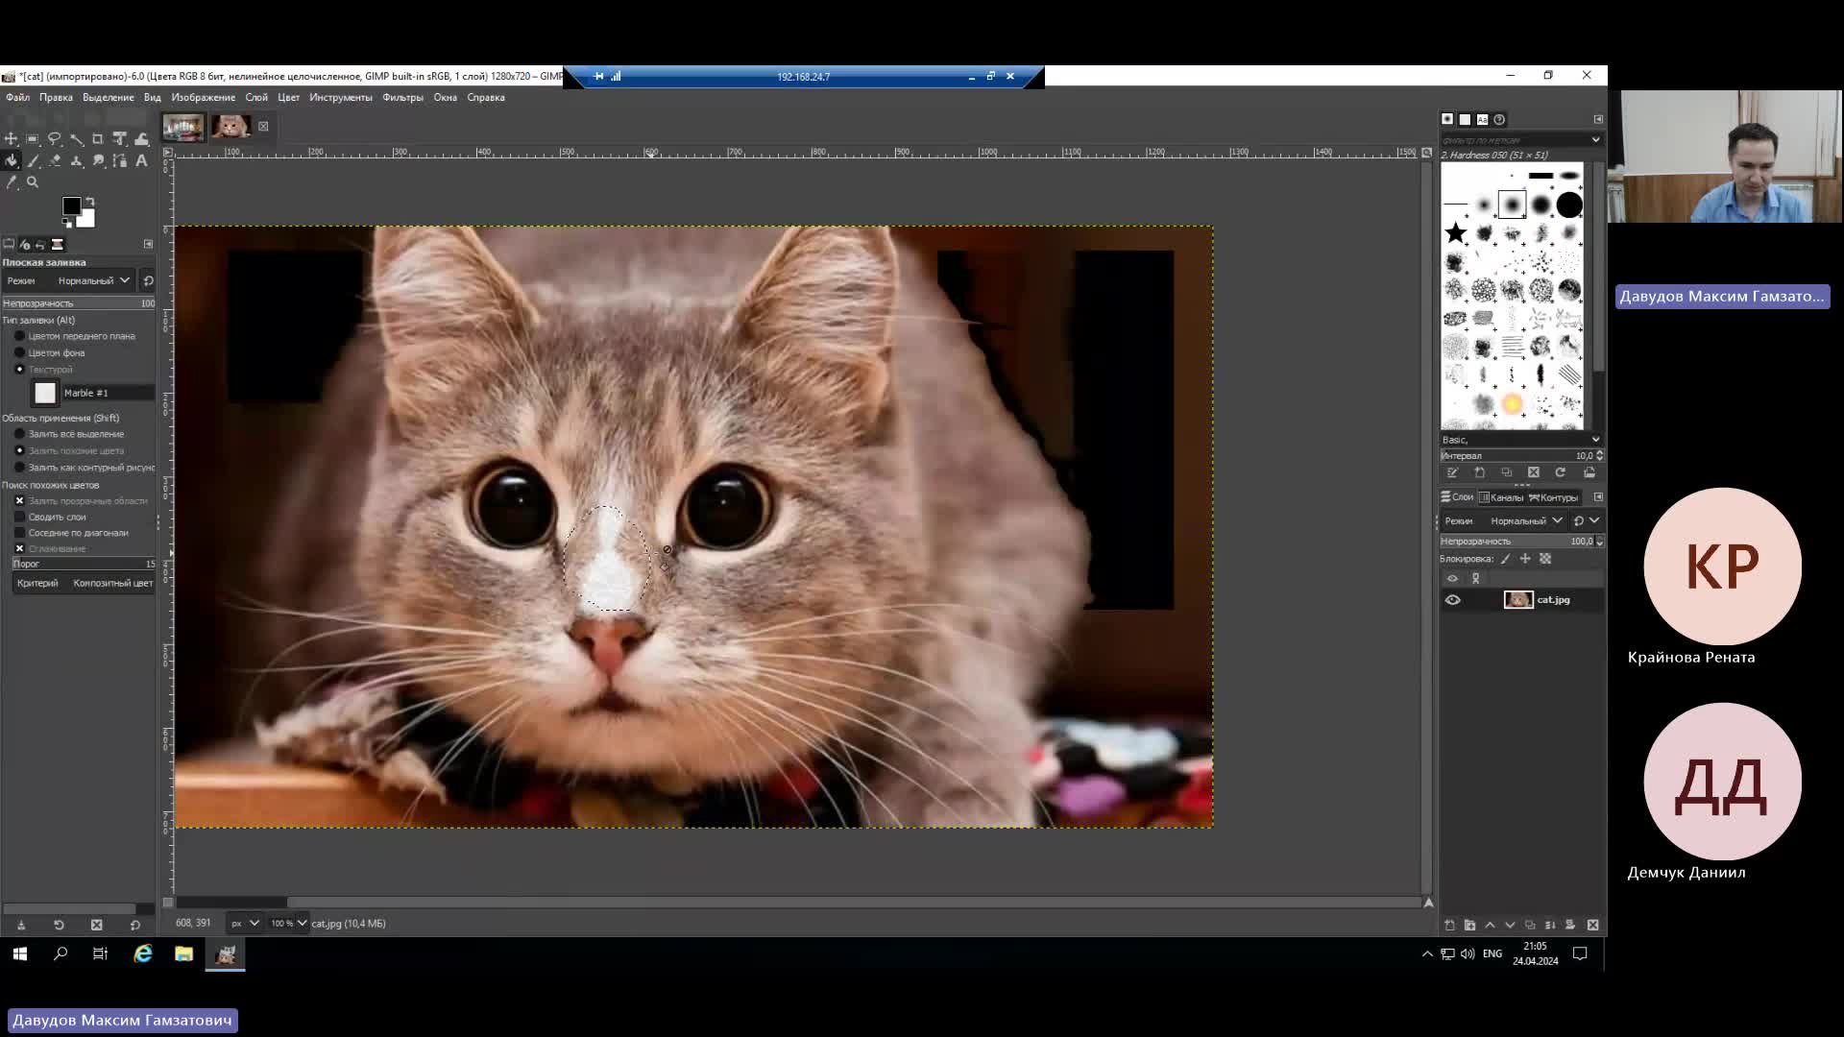
Task: Select the Text tool
Action: coord(142,161)
